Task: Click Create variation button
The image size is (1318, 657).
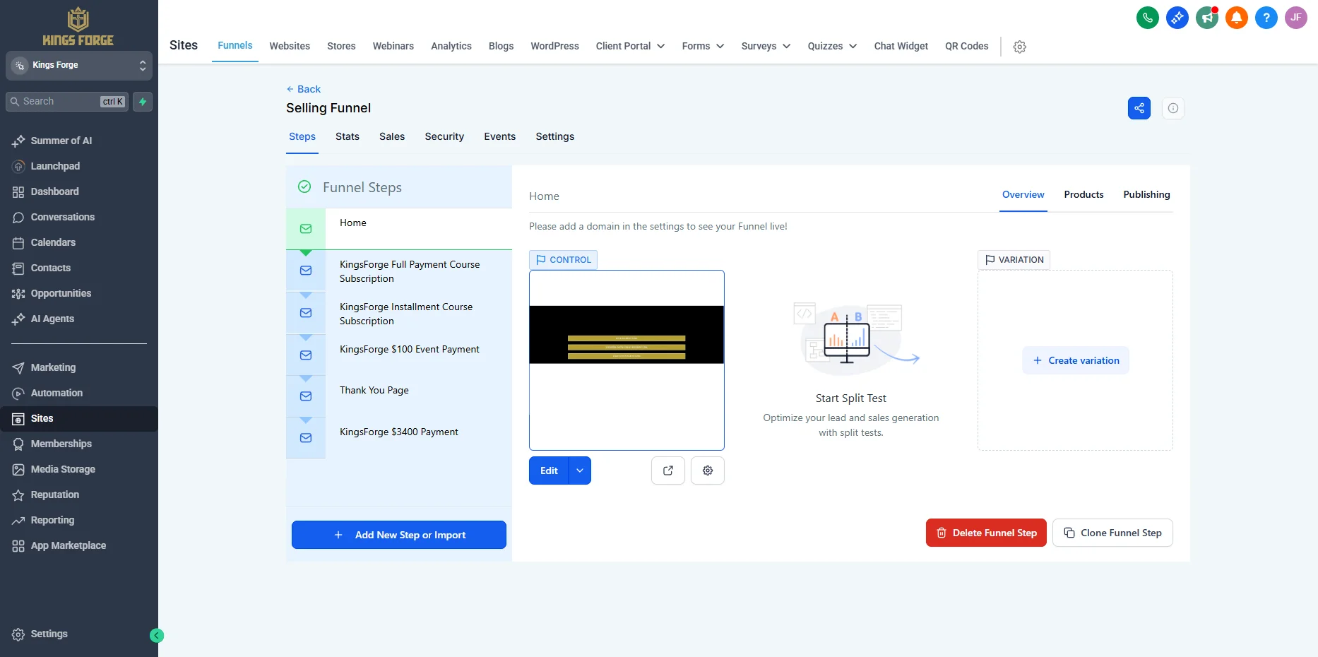Action: (x=1076, y=360)
